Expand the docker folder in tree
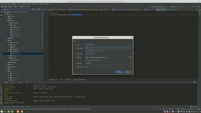201x113 pixels. tap(7, 16)
